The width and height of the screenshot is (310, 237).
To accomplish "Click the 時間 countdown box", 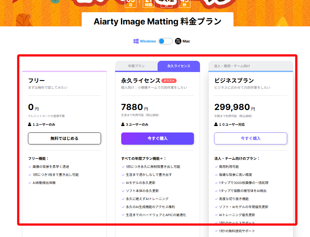I will point(148,4).
